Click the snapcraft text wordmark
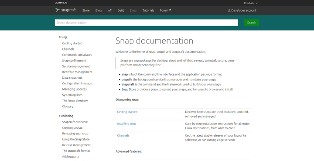The width and height of the screenshot is (314, 161). click(x=69, y=10)
